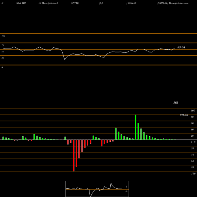This screenshot has height=197, width=197.
Task: Click the RSI axis label 30
Action: click(3, 58)
